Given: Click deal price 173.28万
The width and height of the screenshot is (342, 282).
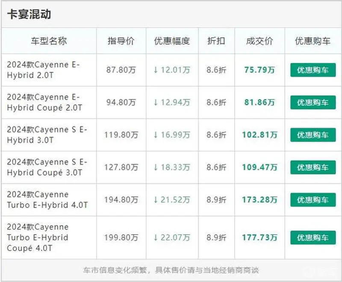Looking at the screenshot, I should [x=259, y=200].
